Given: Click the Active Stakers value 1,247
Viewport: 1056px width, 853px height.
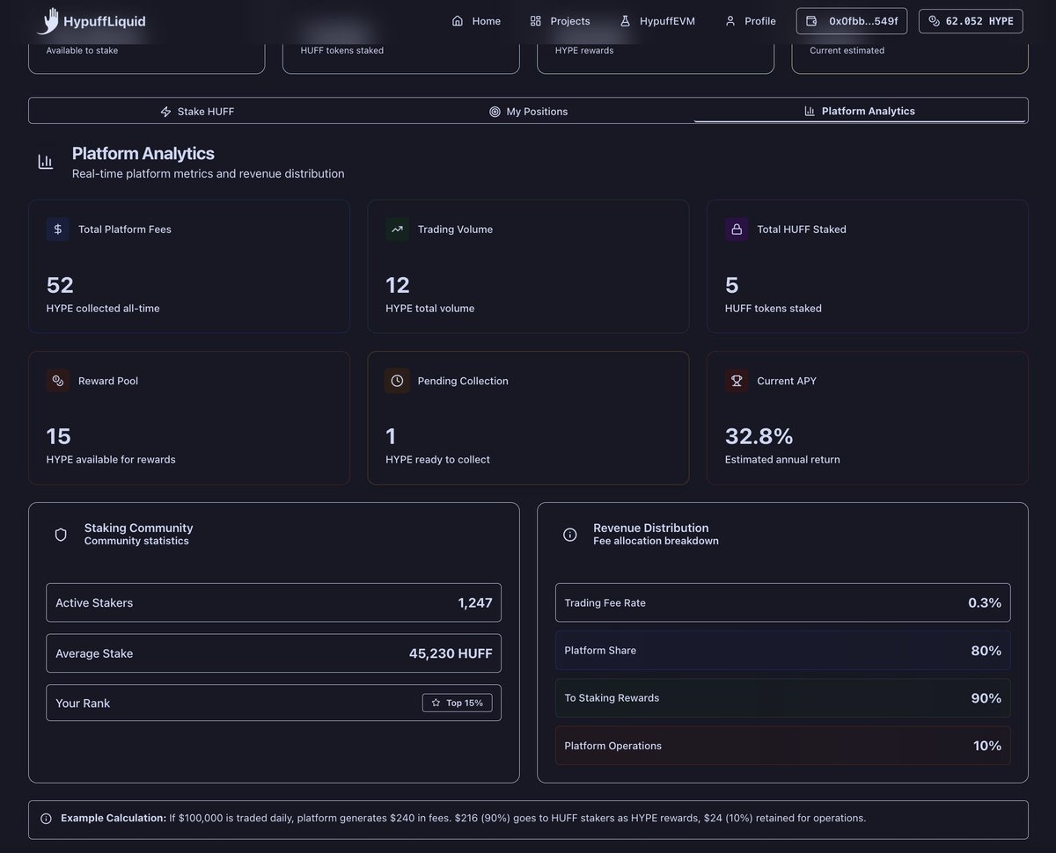Looking at the screenshot, I should [475, 603].
